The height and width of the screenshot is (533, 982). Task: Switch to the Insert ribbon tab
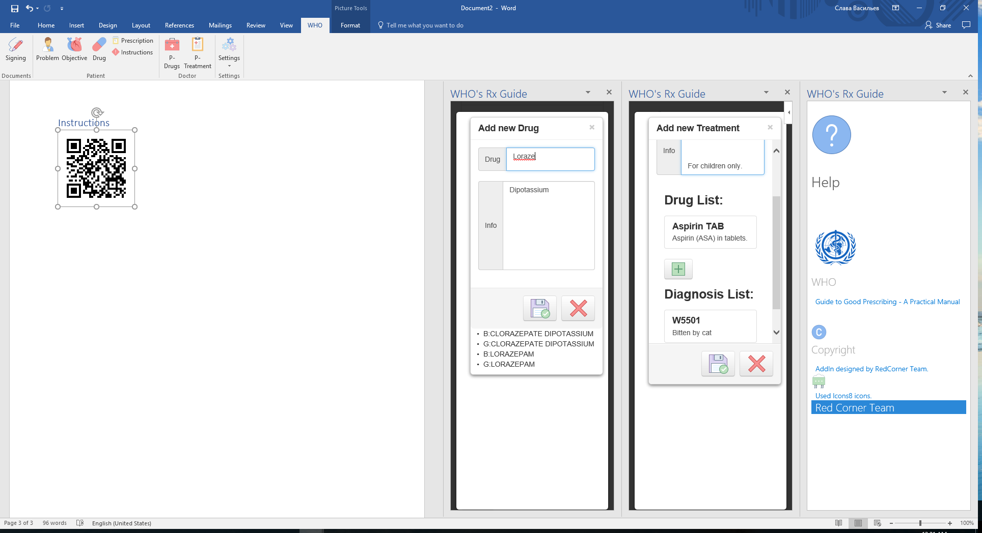point(76,25)
